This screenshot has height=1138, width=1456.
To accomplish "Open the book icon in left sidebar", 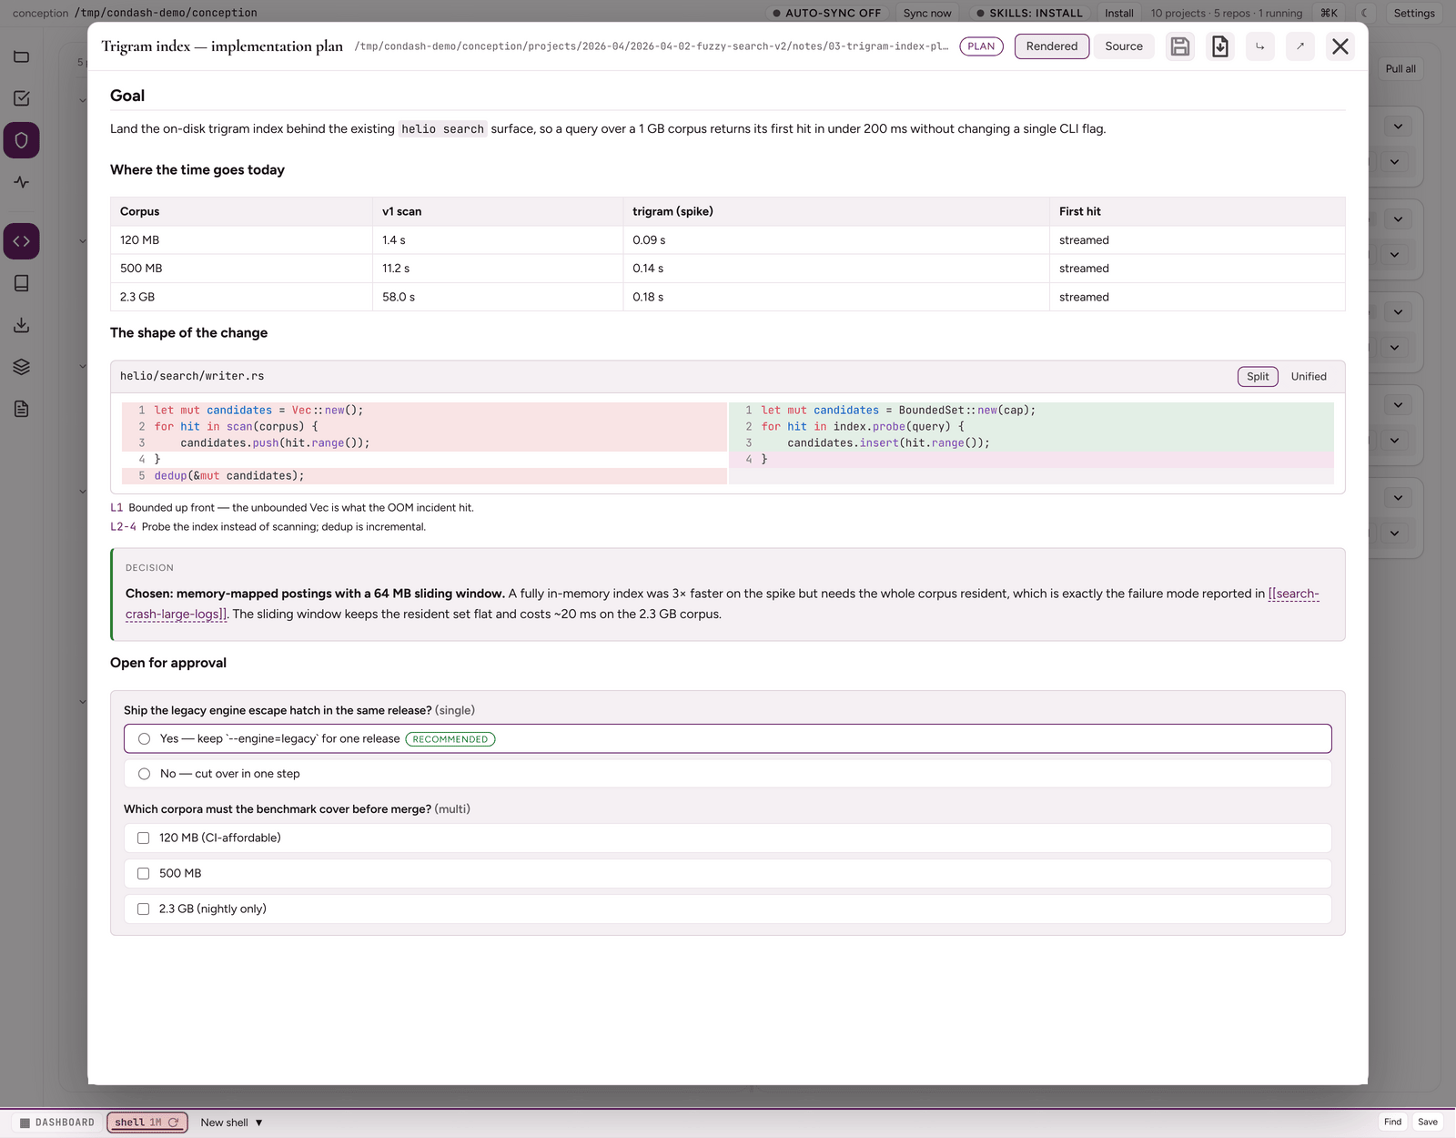I will tap(22, 283).
